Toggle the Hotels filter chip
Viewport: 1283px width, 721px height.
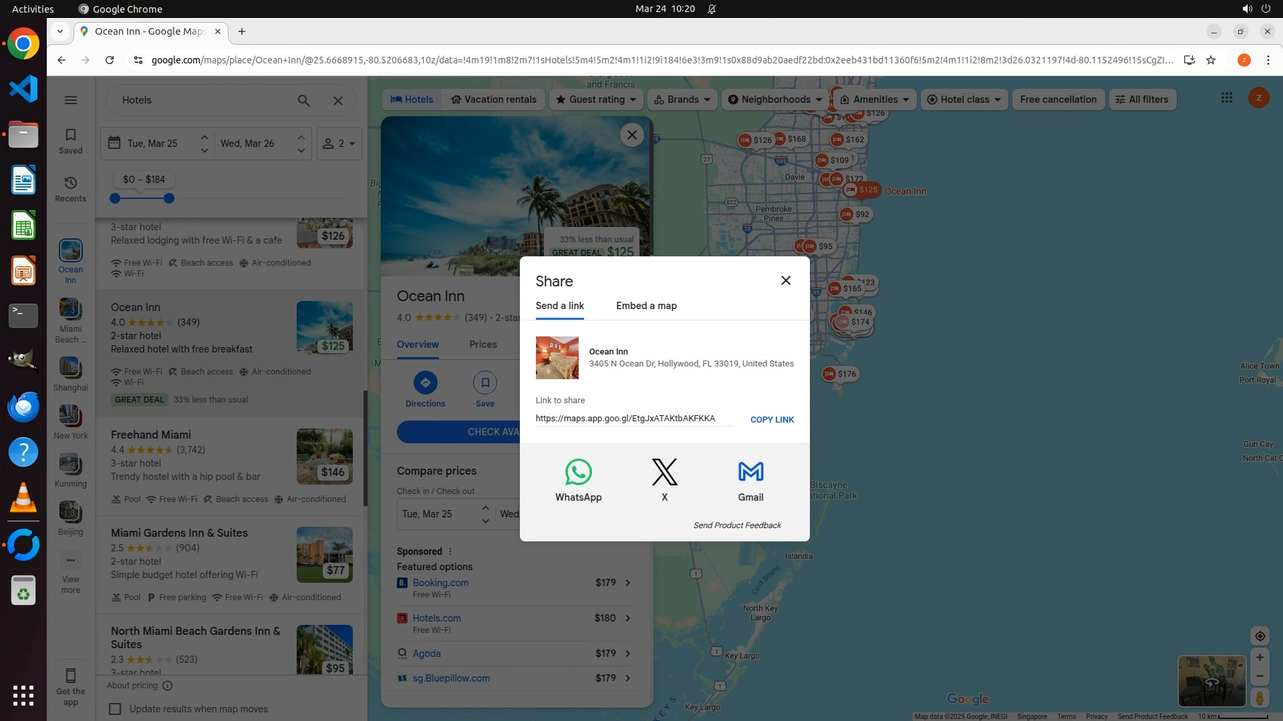point(412,99)
